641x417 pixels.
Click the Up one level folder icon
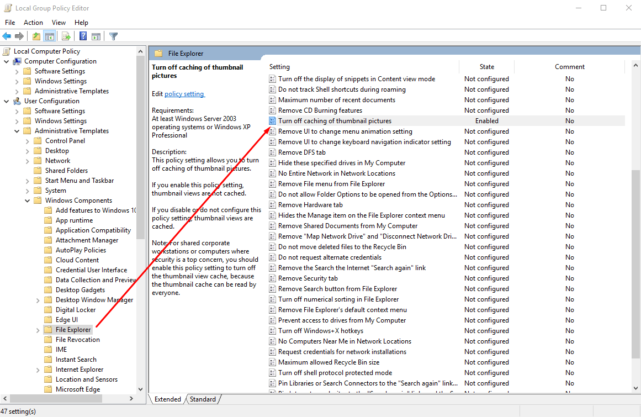pyautogui.click(x=36, y=36)
